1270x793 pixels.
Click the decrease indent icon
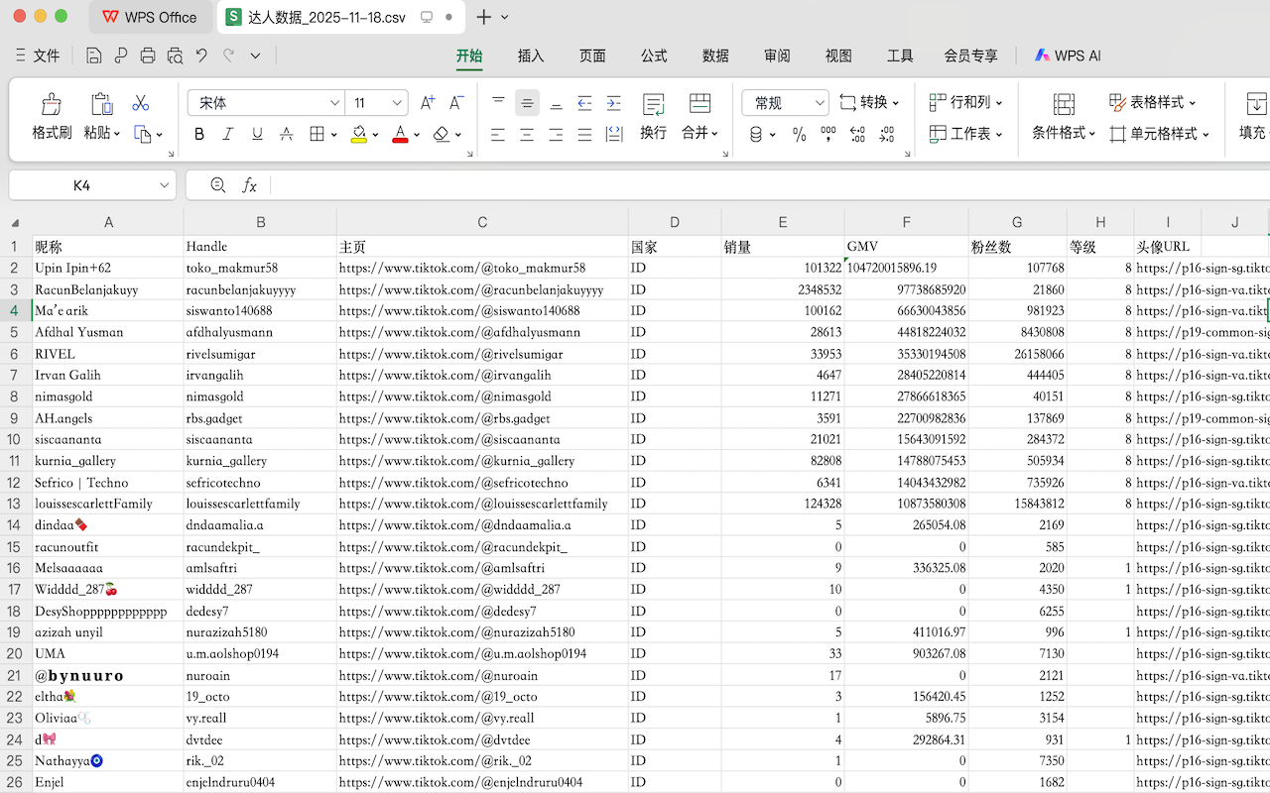585,103
